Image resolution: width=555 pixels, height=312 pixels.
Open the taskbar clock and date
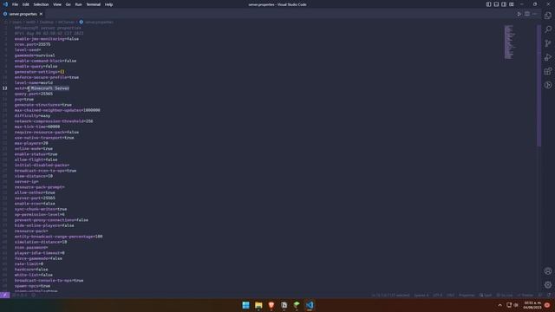(x=532, y=305)
